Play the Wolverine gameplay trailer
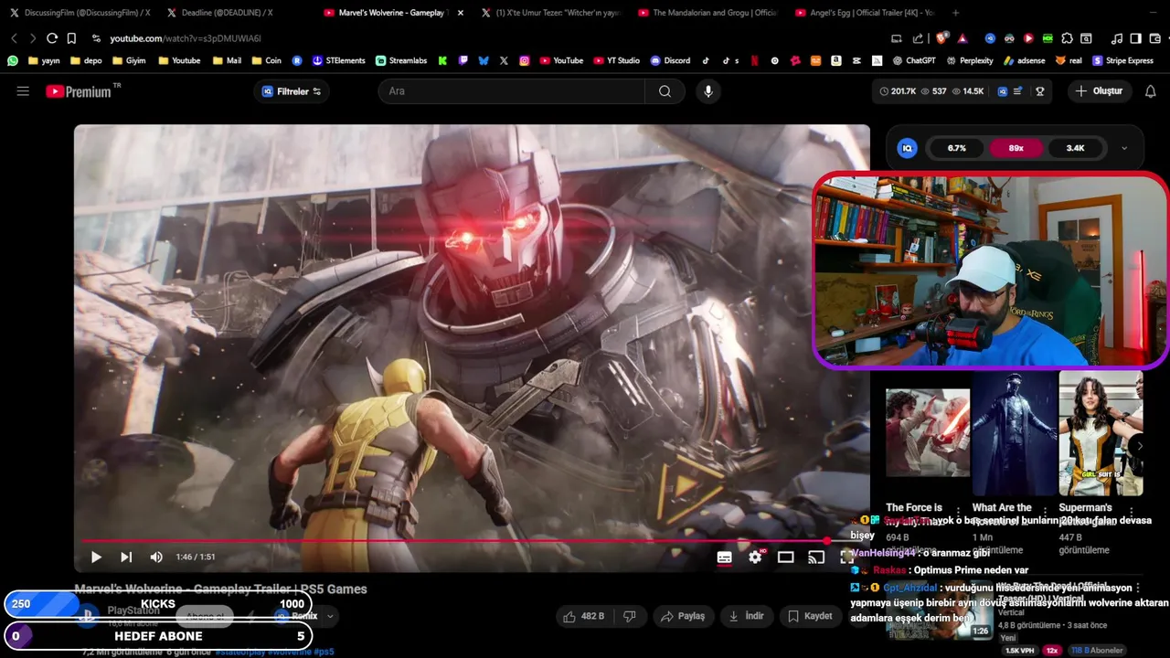 [x=96, y=557]
